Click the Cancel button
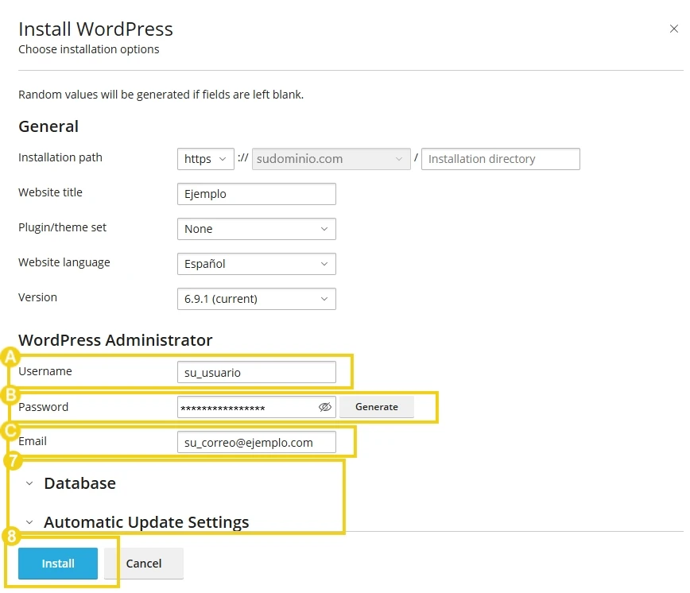Screen dimensions: 690x593 (x=144, y=563)
